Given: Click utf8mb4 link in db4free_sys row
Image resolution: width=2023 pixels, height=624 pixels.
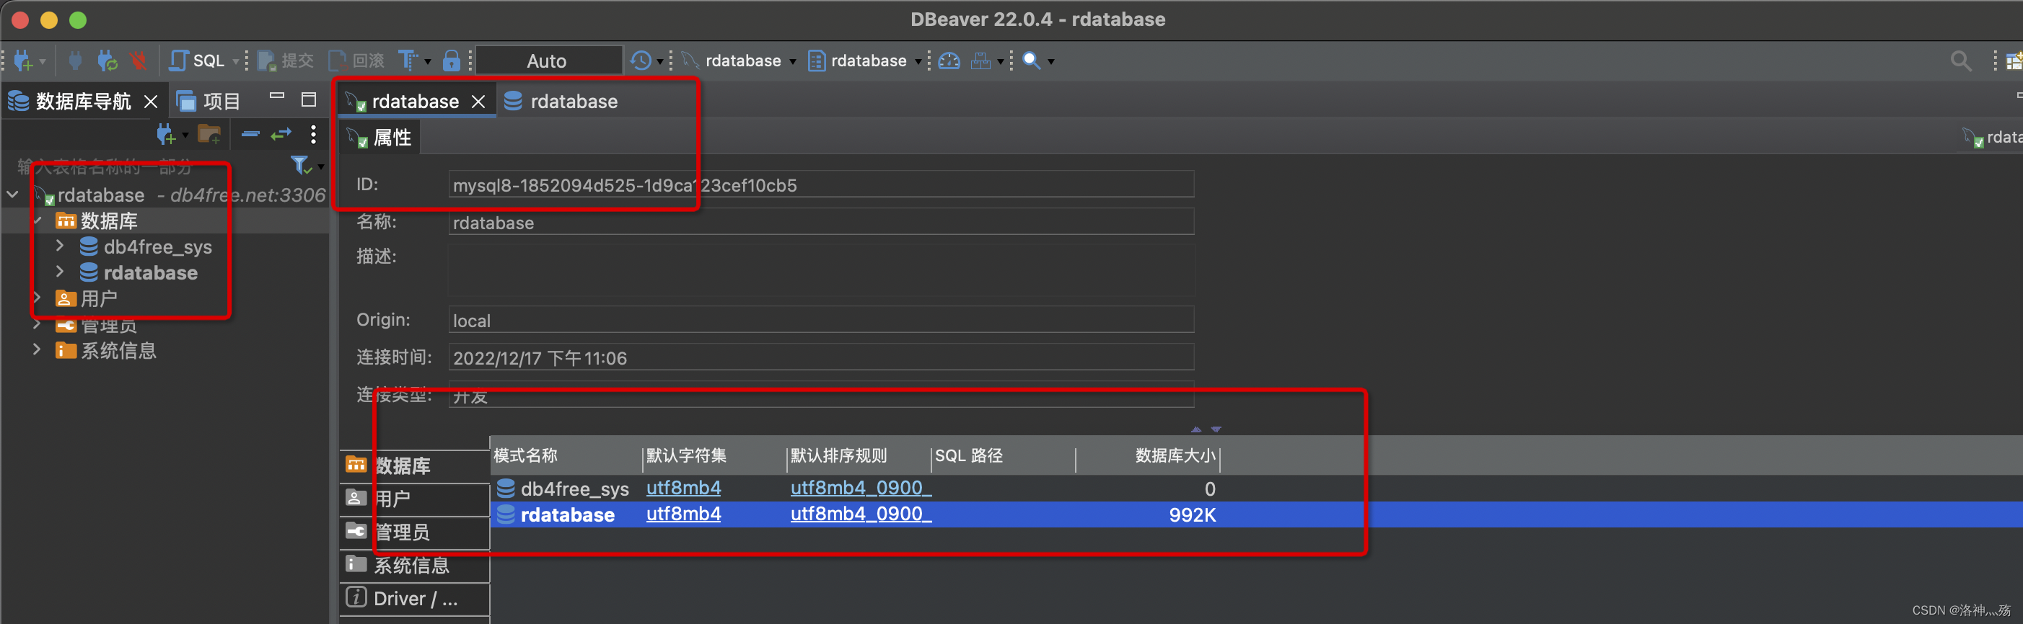Looking at the screenshot, I should (683, 488).
